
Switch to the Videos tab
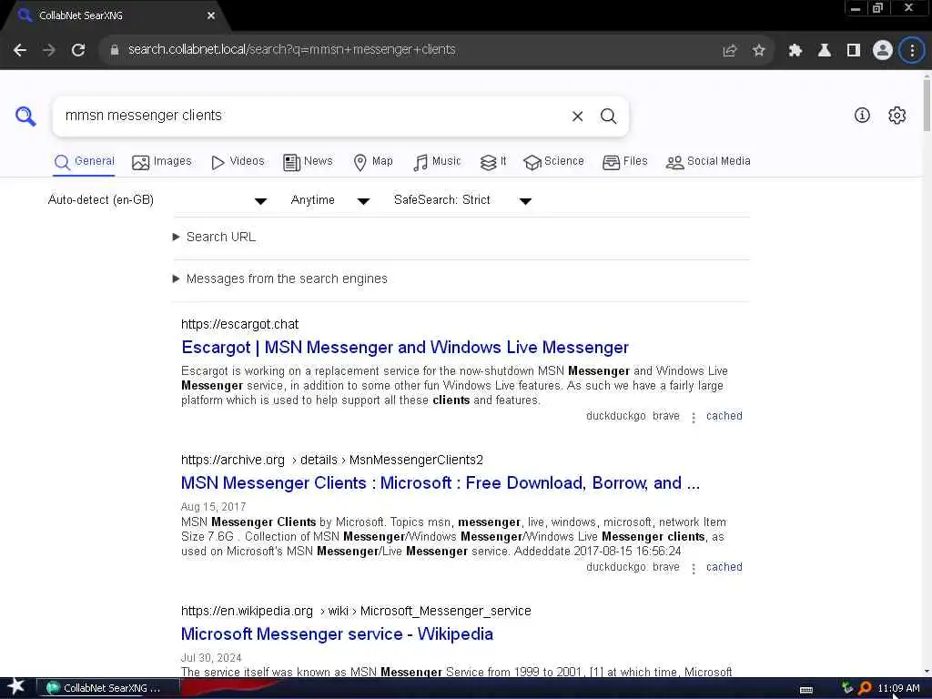238,162
